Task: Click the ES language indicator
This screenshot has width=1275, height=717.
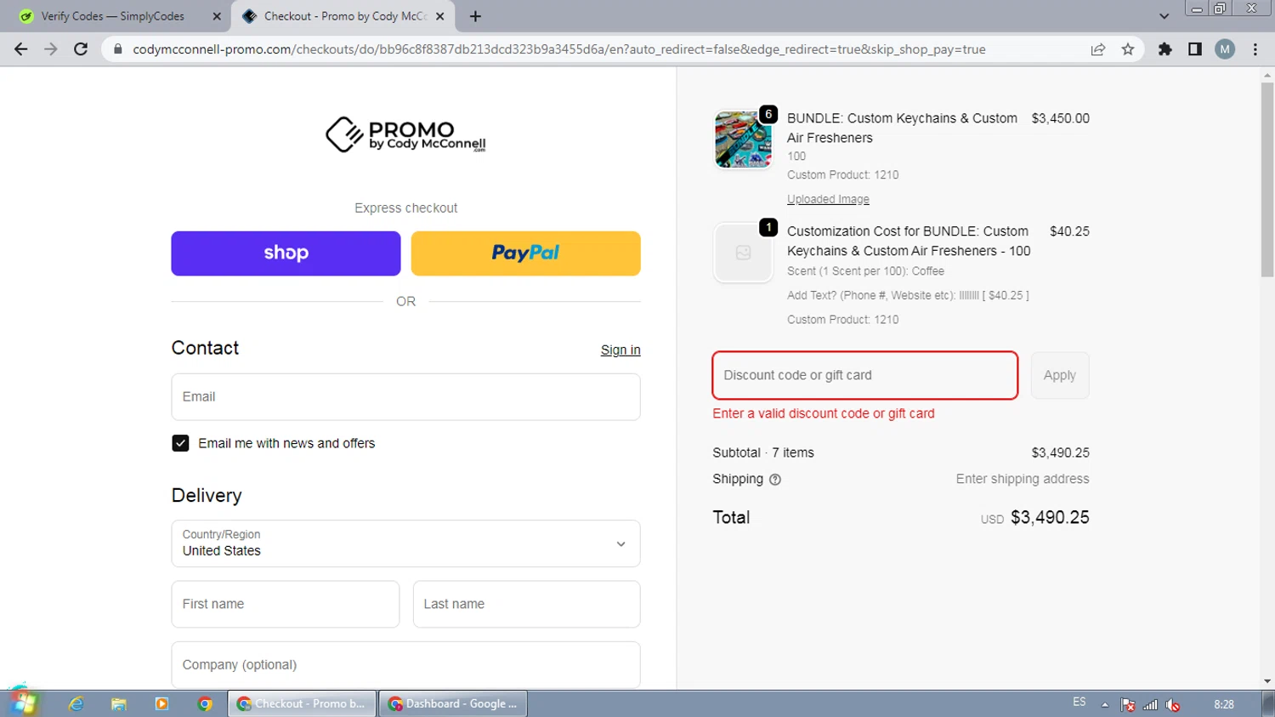Action: point(1079,703)
